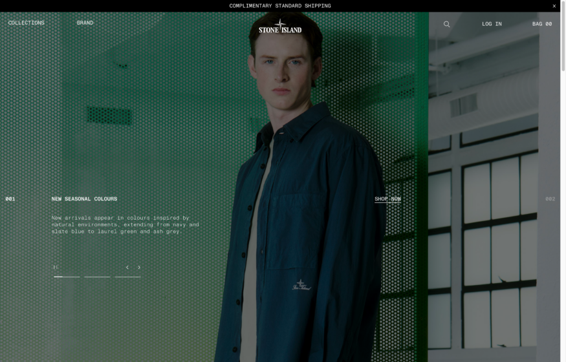Image resolution: width=566 pixels, height=362 pixels.
Task: Click the Log In link
Action: [492, 24]
